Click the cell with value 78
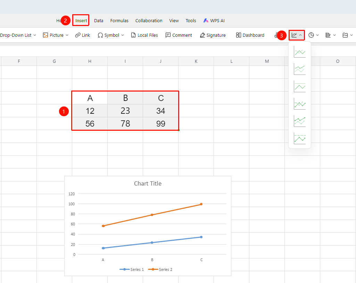This screenshot has height=283, width=356. tap(125, 123)
